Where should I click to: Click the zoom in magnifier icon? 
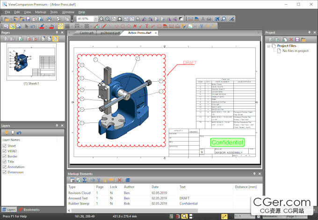[x=108, y=19]
